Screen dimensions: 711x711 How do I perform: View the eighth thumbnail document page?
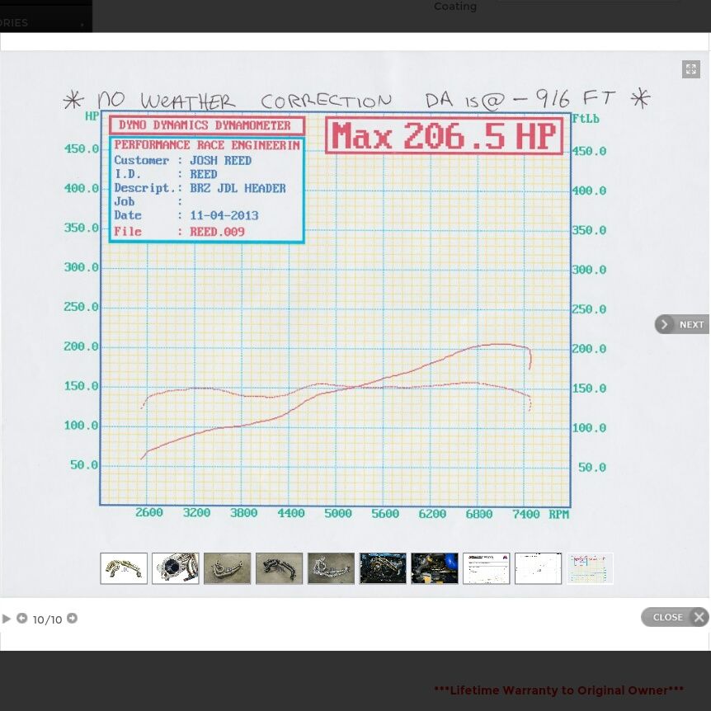click(x=487, y=568)
